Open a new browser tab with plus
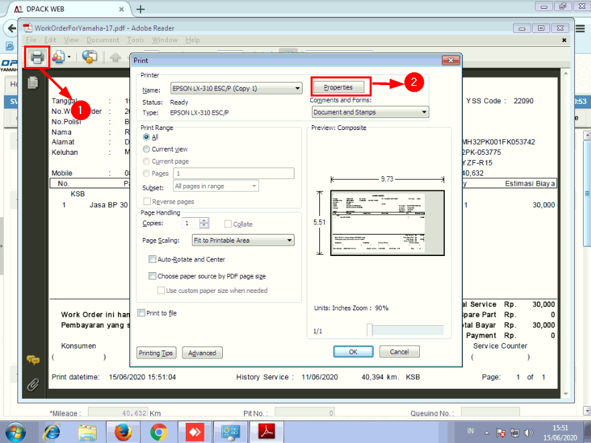Screen dimensions: 591x443 tap(141, 9)
